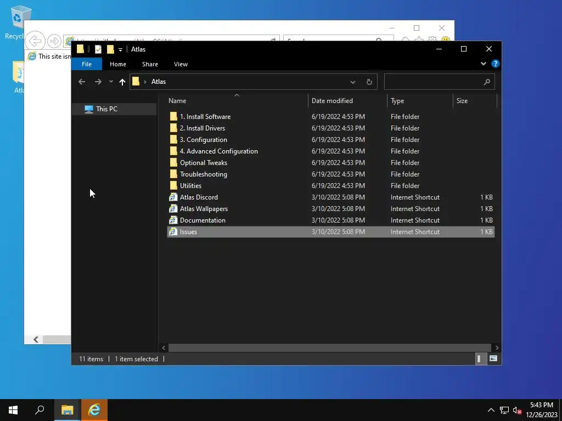562x421 pixels.
Task: Select the 3. Configuration folder icon
Action: [173, 139]
